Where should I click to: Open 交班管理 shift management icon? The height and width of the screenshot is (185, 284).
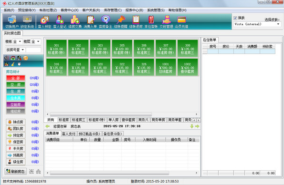(166, 22)
